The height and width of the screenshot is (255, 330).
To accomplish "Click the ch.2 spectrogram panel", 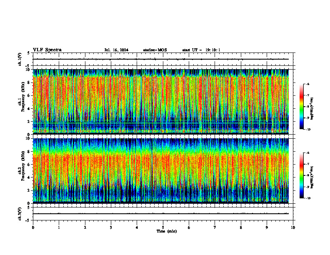I will [x=161, y=171].
